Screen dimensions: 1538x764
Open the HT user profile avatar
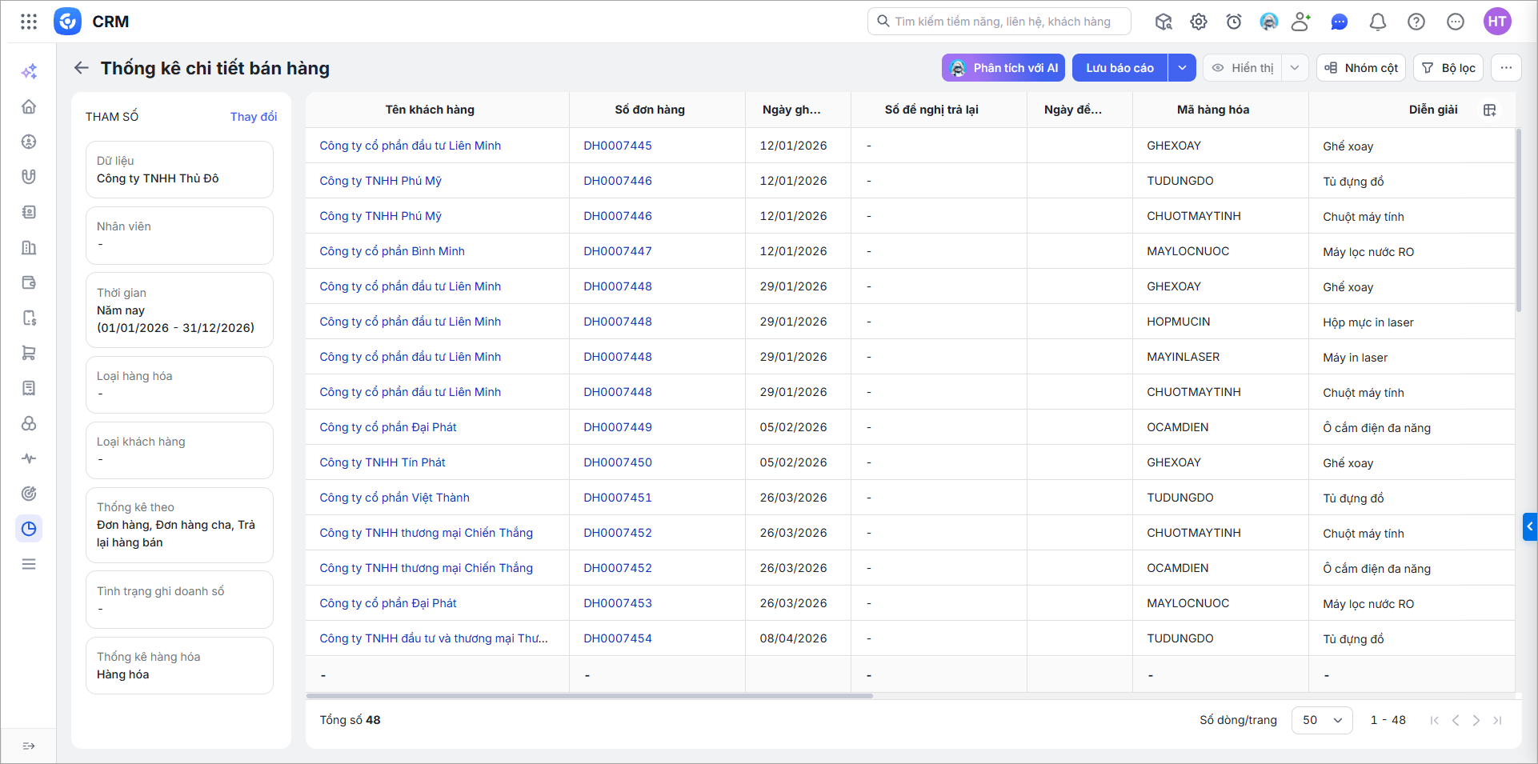[x=1497, y=22]
